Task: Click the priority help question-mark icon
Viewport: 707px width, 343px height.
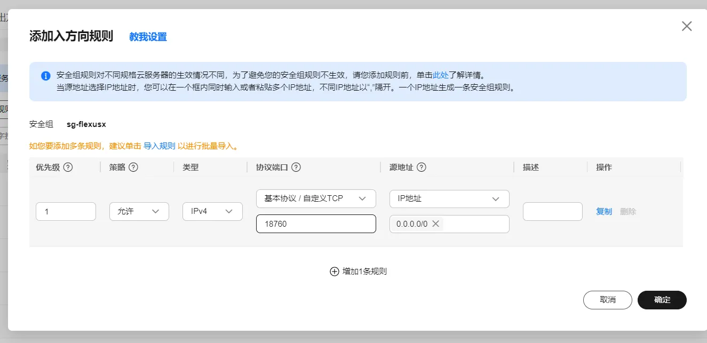Action: pos(68,167)
